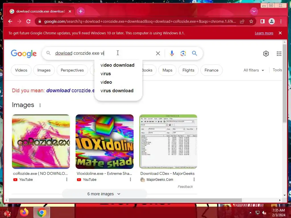Click the Feedback link under images
291x218 pixels.
pos(185,187)
